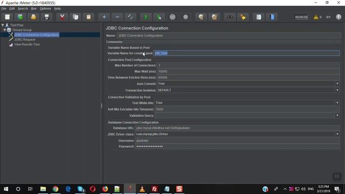
Task: Click the Shutdown test icon
Action: point(185,17)
